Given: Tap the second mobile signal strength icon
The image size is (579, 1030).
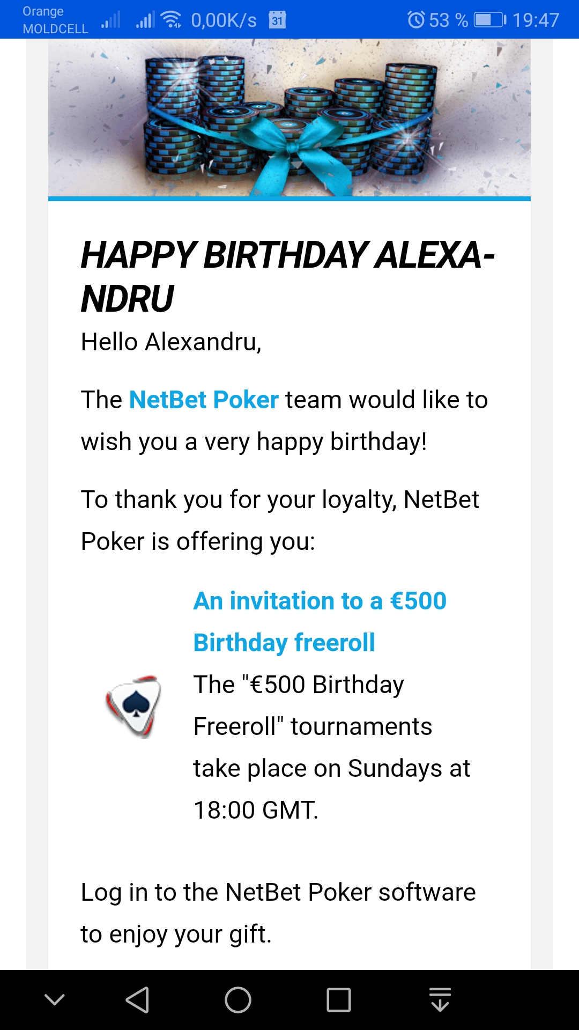Looking at the screenshot, I should 145,20.
